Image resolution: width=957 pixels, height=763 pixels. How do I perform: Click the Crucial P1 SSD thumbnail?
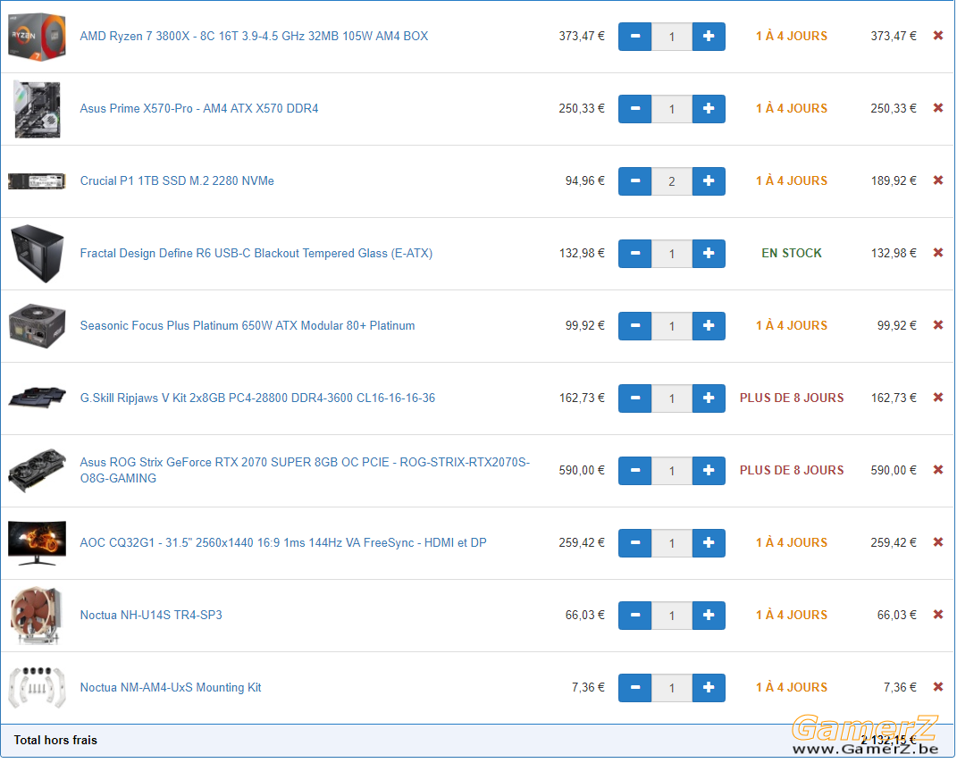[37, 181]
